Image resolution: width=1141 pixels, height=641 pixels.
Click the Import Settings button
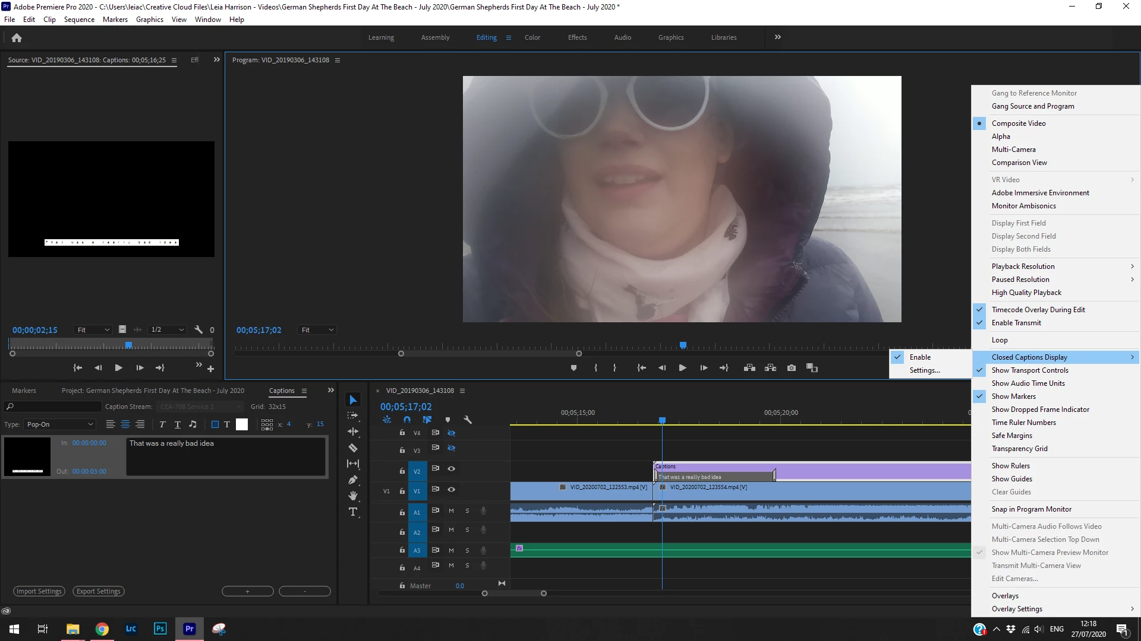pos(39,591)
